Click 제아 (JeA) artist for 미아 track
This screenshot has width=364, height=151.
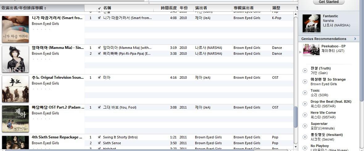203,77
